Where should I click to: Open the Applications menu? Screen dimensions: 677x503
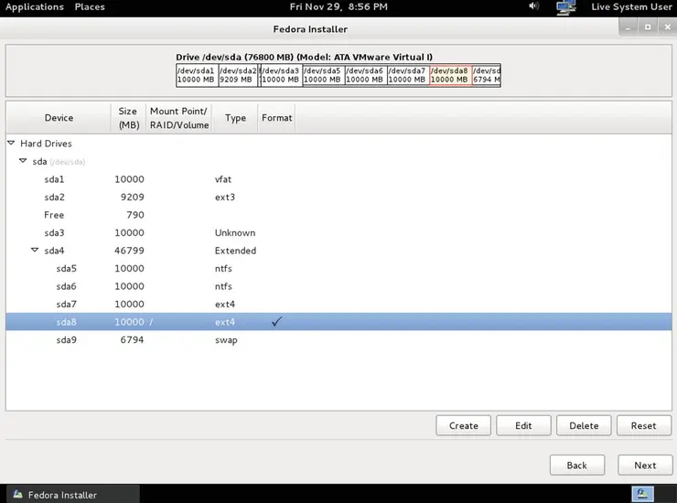[35, 7]
